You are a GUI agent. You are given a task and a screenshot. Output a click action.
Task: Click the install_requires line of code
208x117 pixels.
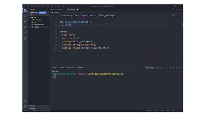pyautogui.click(x=86, y=48)
